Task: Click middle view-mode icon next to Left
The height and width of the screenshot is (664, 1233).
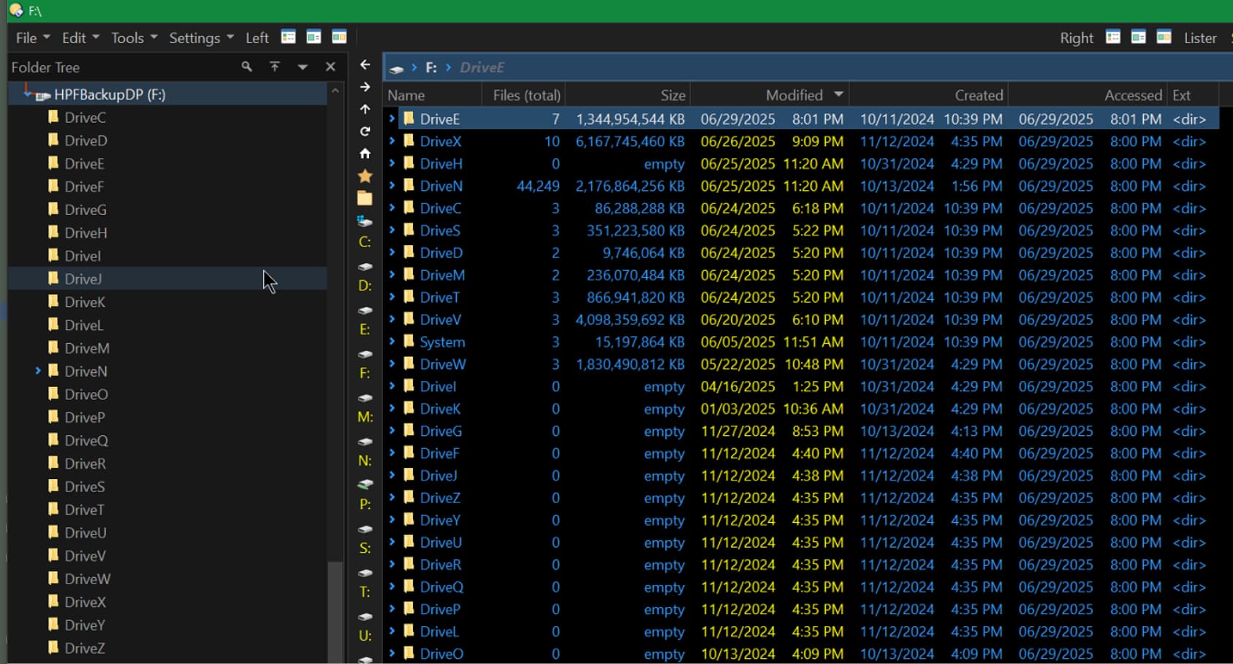Action: [314, 37]
